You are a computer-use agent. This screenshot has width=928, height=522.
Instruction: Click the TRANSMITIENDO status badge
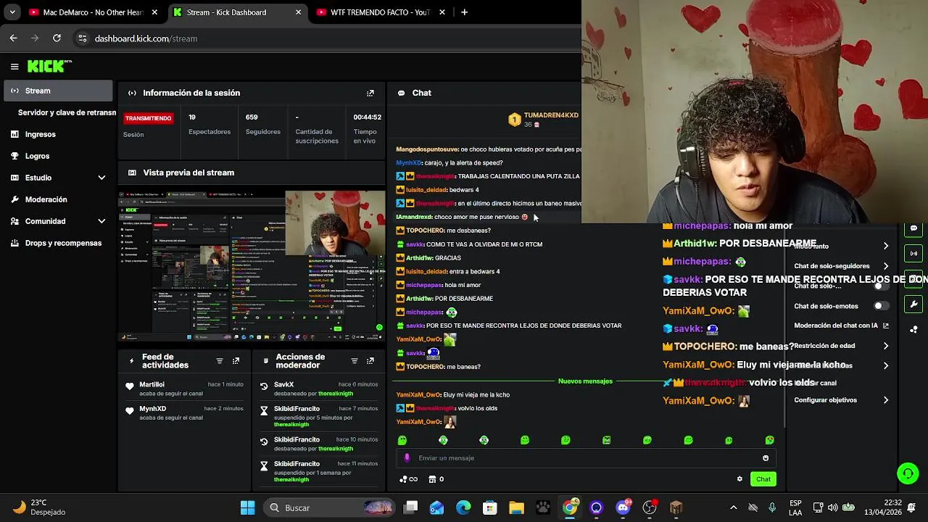tap(148, 118)
